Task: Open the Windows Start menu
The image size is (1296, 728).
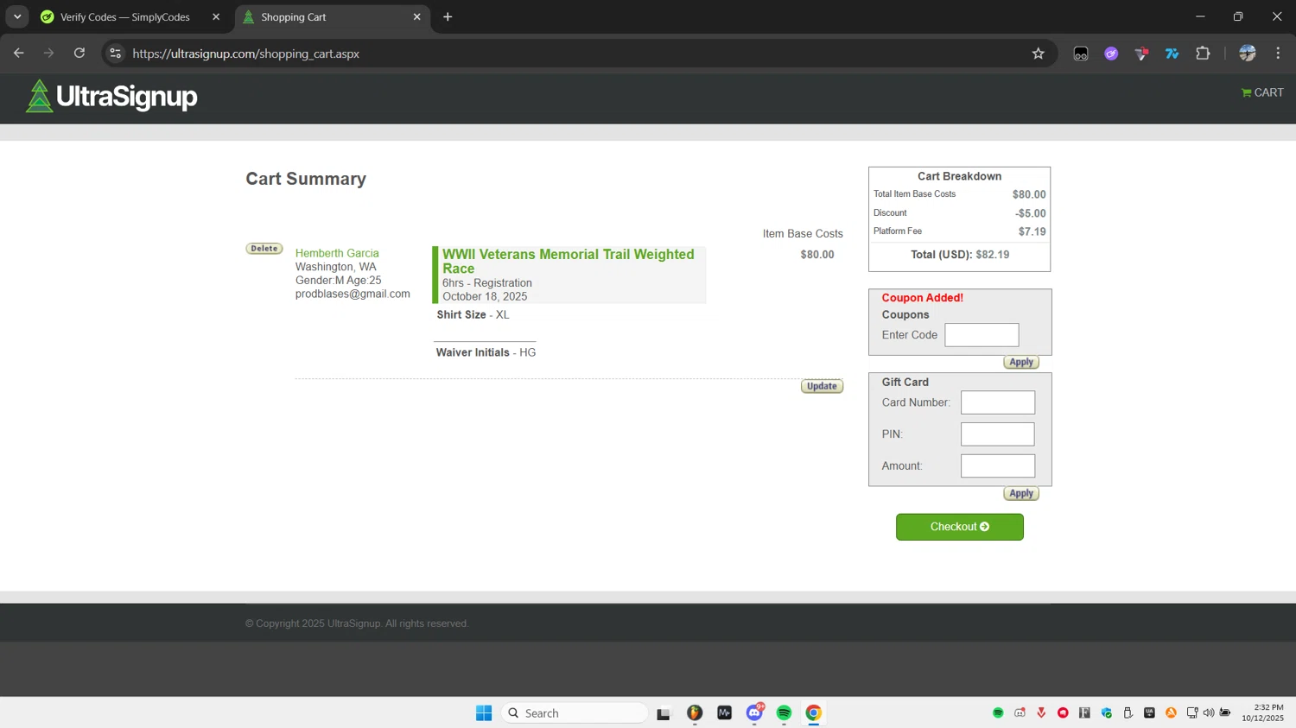Action: tap(484, 713)
